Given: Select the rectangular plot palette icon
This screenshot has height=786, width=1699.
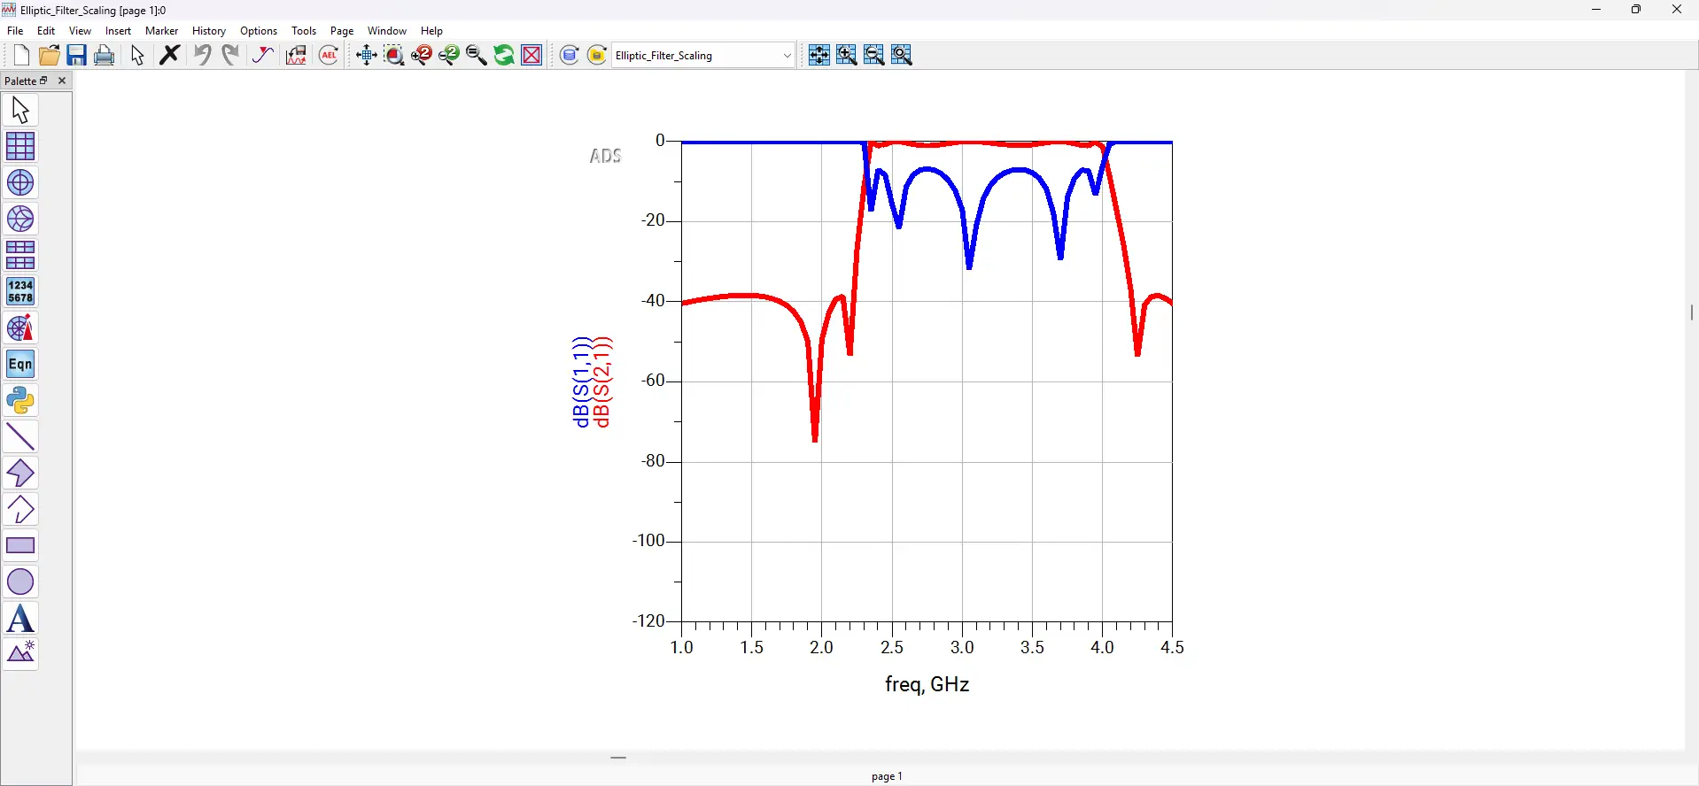Looking at the screenshot, I should point(20,146).
